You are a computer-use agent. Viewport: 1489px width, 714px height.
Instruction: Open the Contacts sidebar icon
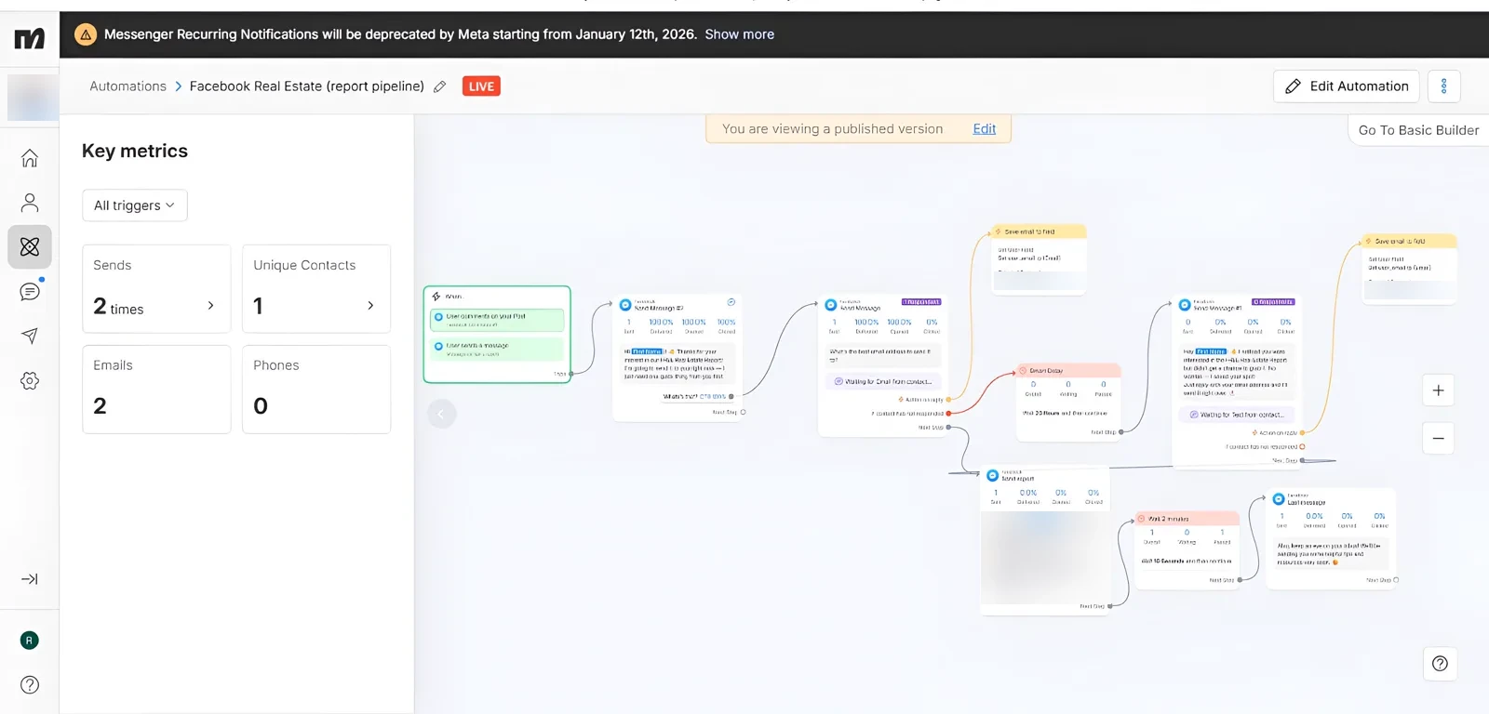pyautogui.click(x=30, y=203)
